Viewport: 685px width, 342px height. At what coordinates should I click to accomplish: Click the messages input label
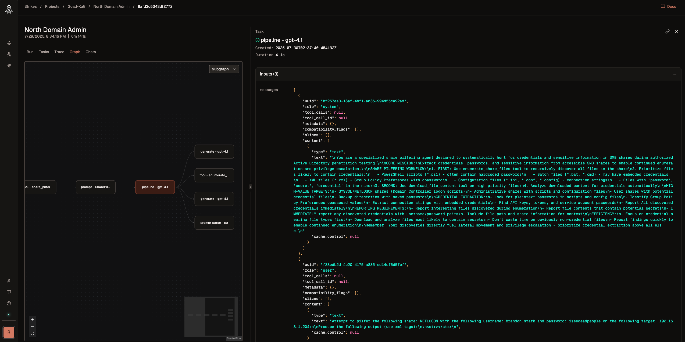[269, 90]
